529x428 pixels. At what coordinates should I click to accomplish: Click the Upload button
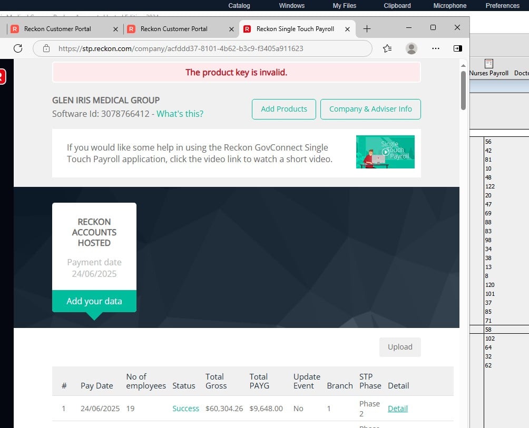click(400, 347)
